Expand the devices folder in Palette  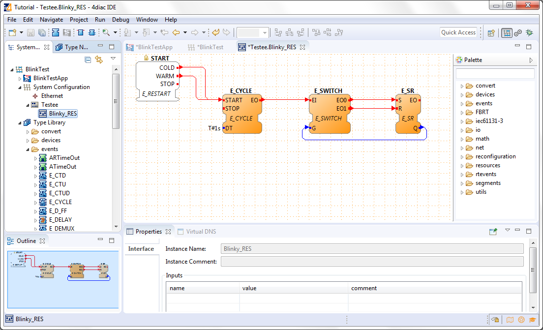[462, 94]
